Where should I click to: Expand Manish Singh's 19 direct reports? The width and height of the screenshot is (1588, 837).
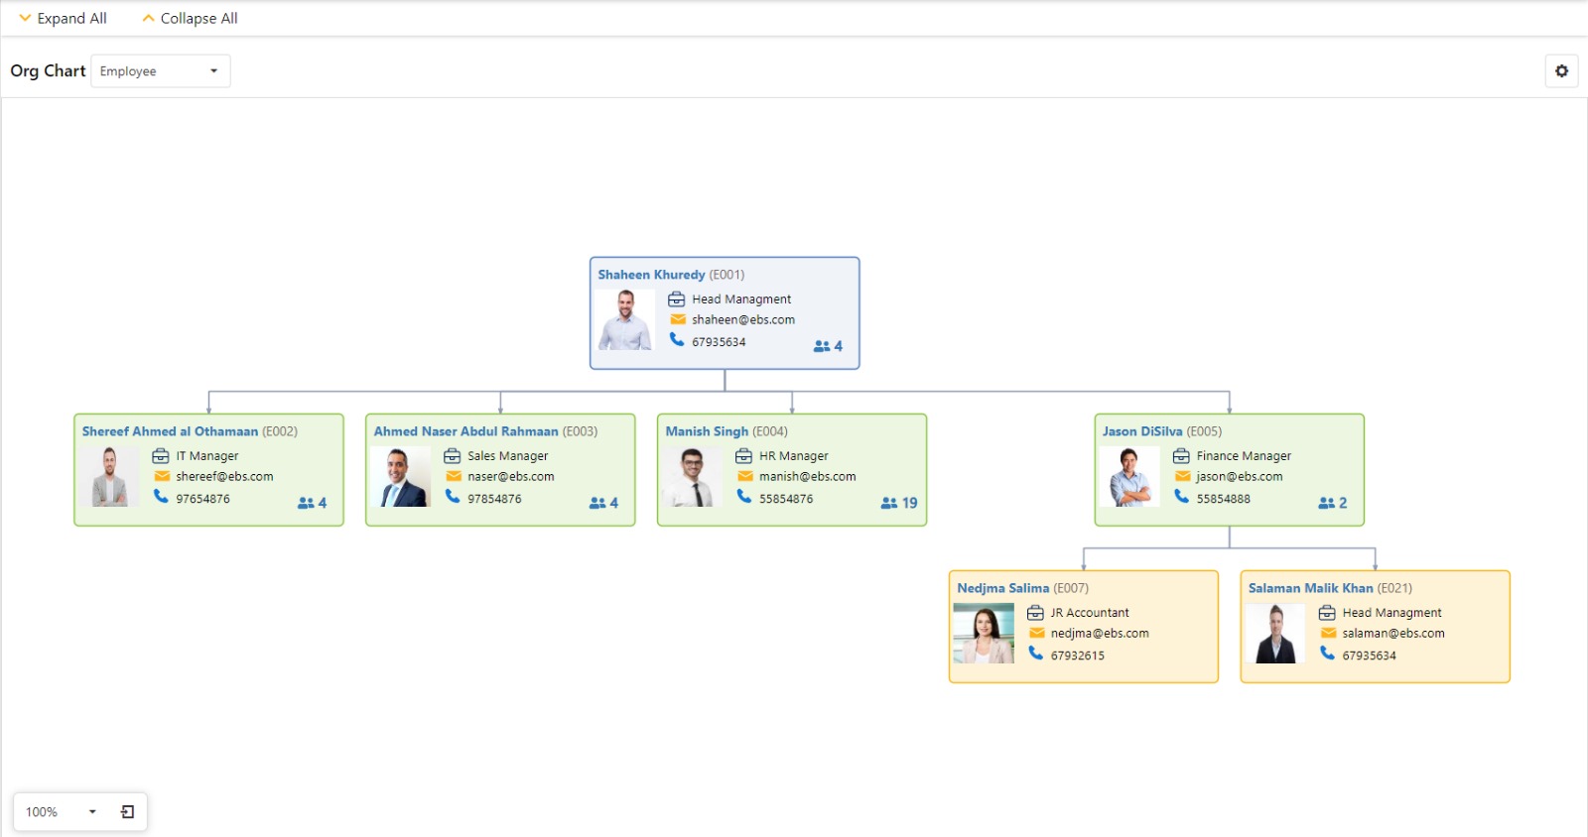(898, 503)
